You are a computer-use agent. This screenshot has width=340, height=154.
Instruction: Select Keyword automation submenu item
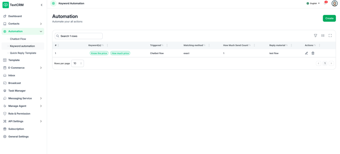pos(23,46)
